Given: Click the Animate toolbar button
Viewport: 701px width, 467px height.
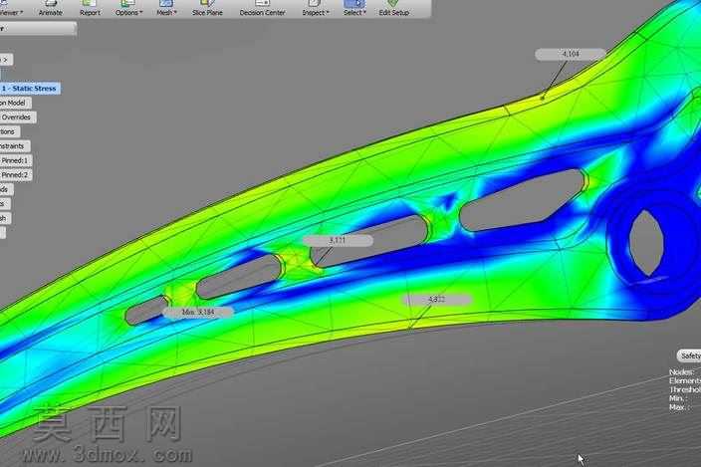Looking at the screenshot, I should pyautogui.click(x=50, y=8).
